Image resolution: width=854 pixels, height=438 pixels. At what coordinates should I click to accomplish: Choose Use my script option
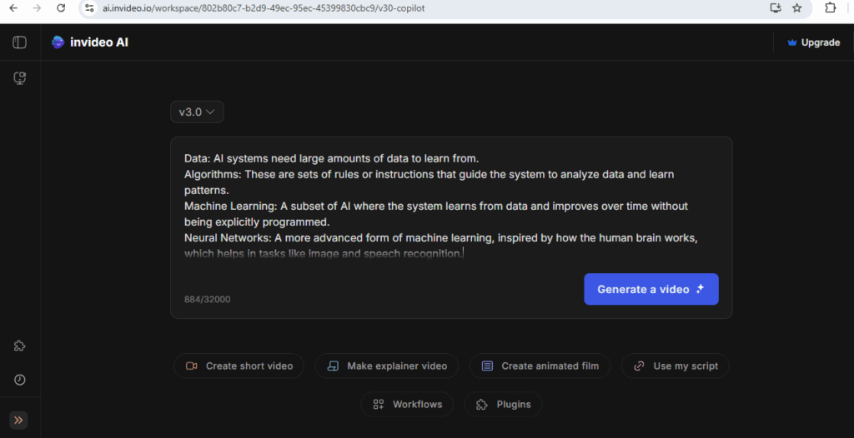[676, 366]
